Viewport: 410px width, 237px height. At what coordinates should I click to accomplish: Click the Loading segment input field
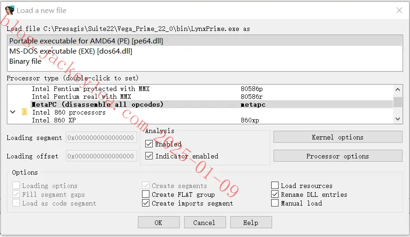coord(101,138)
